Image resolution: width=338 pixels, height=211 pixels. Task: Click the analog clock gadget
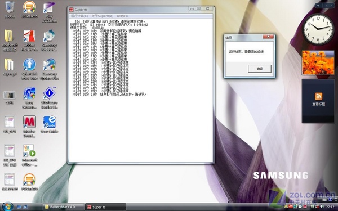click(318, 29)
